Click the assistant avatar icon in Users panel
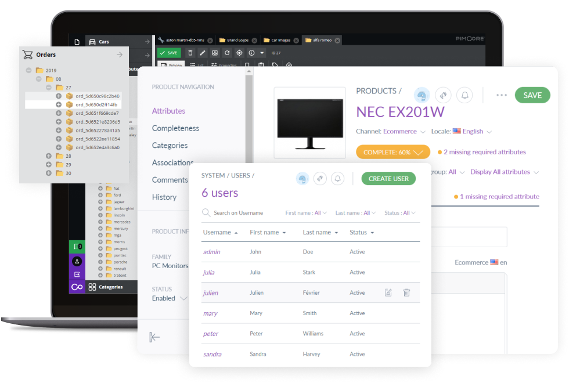 [302, 179]
